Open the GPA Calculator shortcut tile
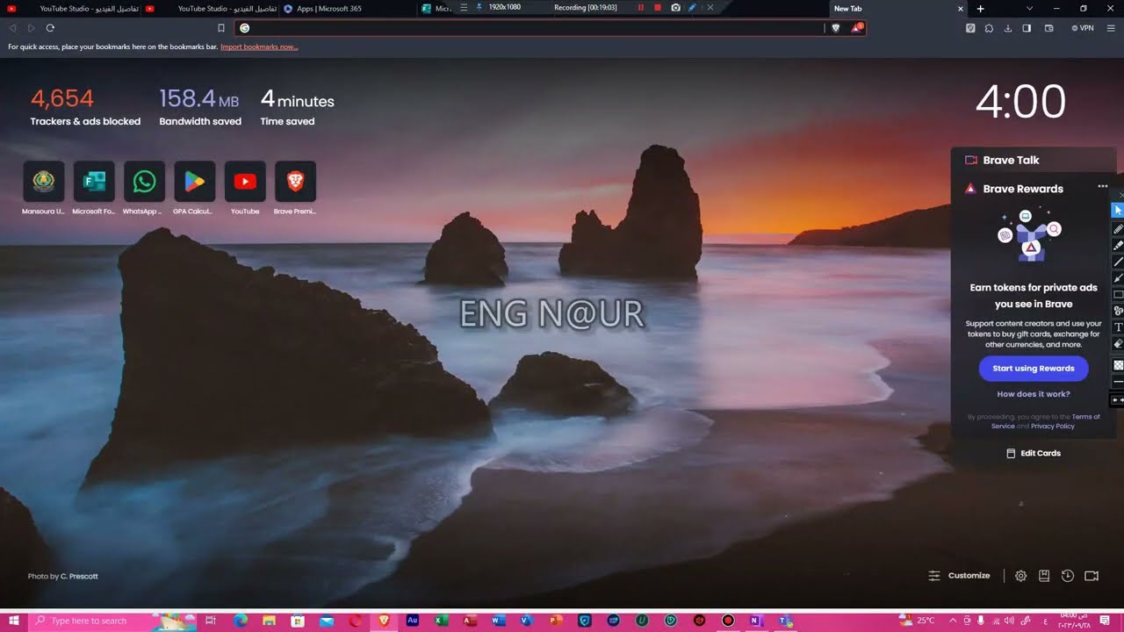The width and height of the screenshot is (1124, 632). [194, 182]
